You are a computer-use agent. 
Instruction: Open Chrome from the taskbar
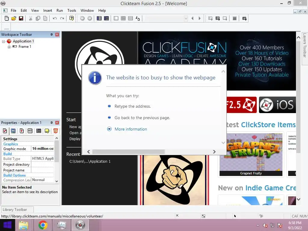pyautogui.click(x=43, y=225)
